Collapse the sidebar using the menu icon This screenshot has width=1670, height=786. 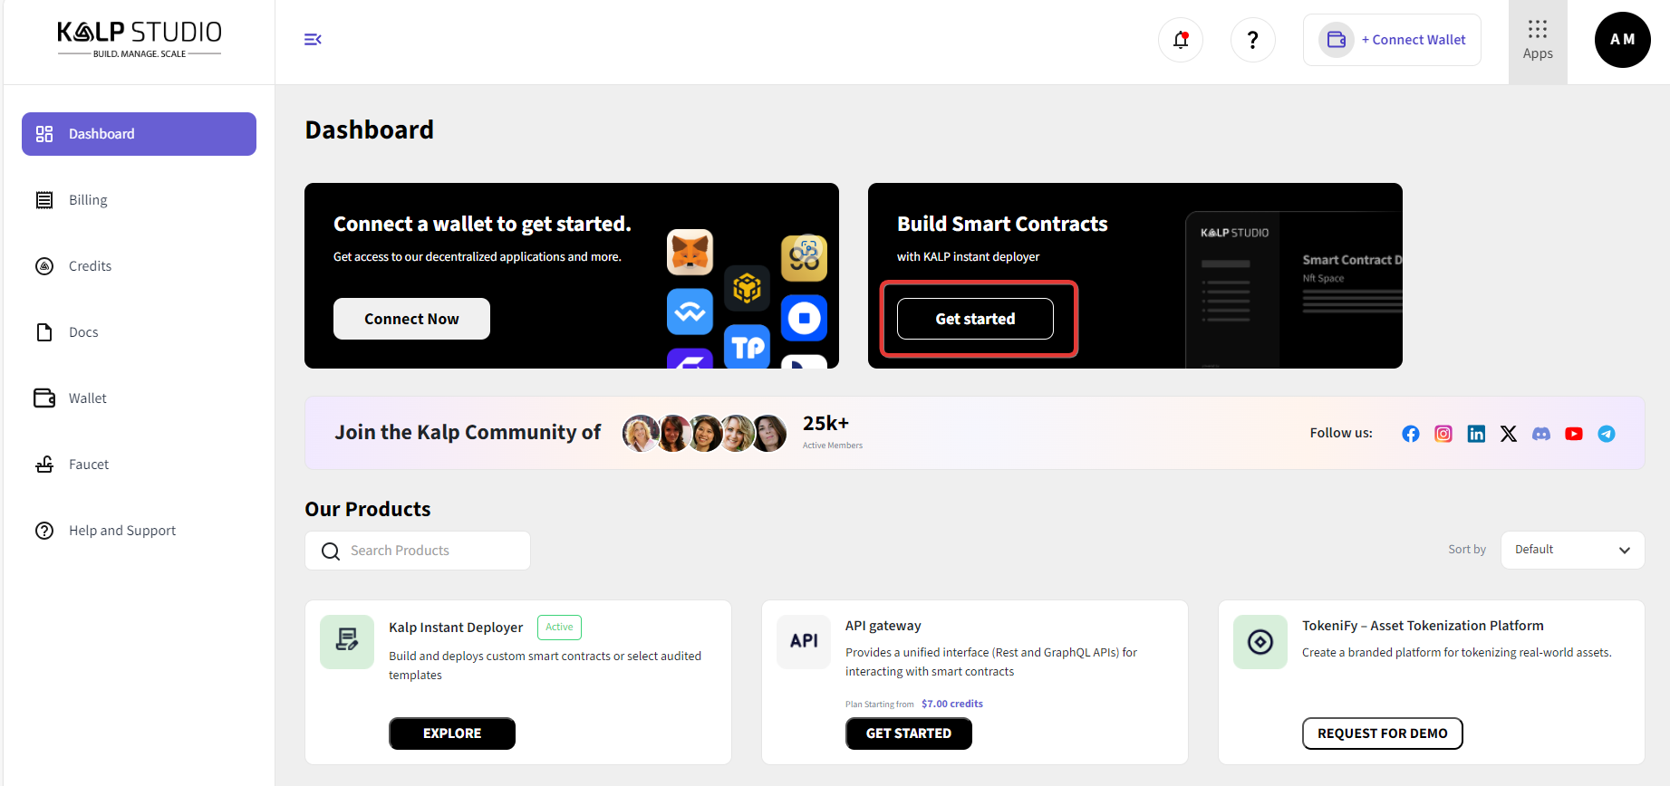313,39
